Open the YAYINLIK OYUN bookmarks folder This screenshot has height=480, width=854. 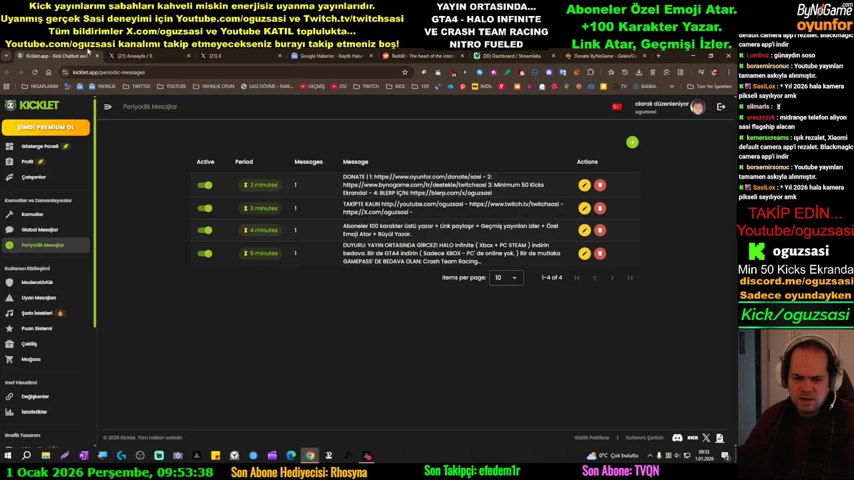tap(213, 86)
